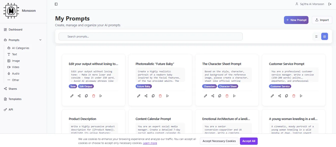This screenshot has width=336, height=147.
Task: Delete The Character Sheet Prompt
Action: tap(227, 96)
